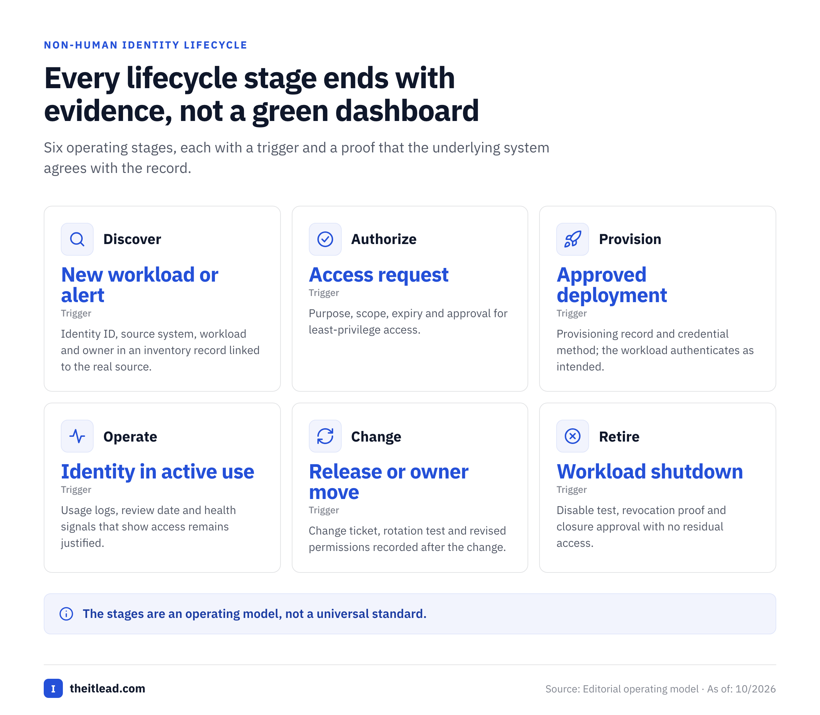
Task: Click the 'Trigger' label under Workload shutdown
Action: coord(572,489)
